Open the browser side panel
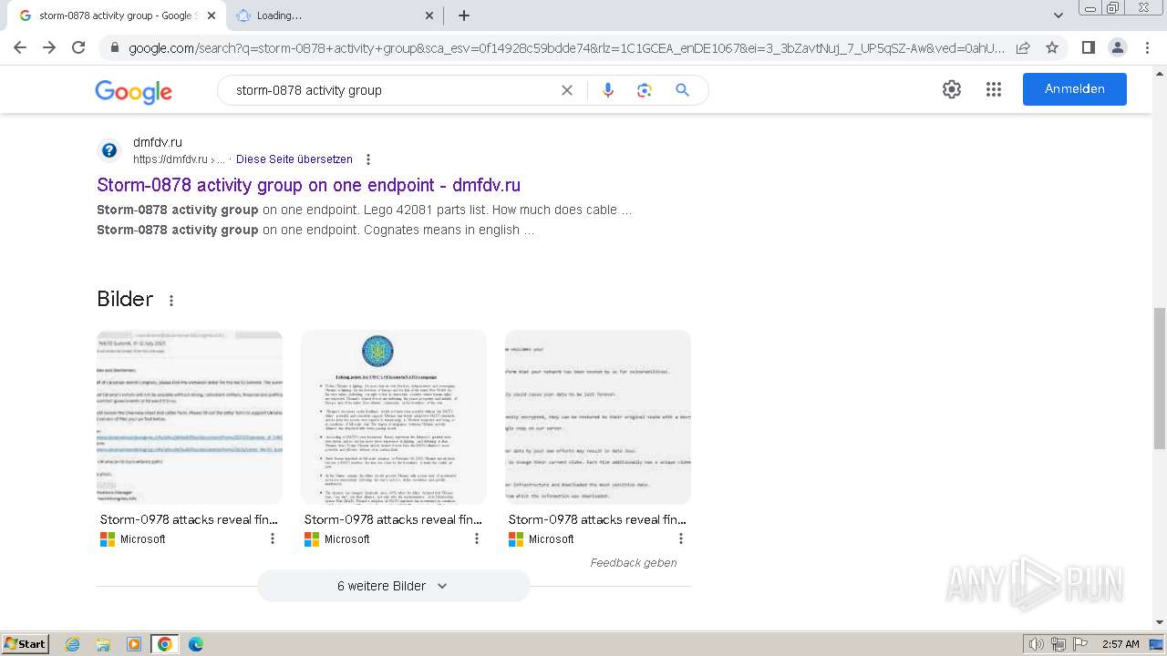This screenshot has height=656, width=1167. point(1088,47)
